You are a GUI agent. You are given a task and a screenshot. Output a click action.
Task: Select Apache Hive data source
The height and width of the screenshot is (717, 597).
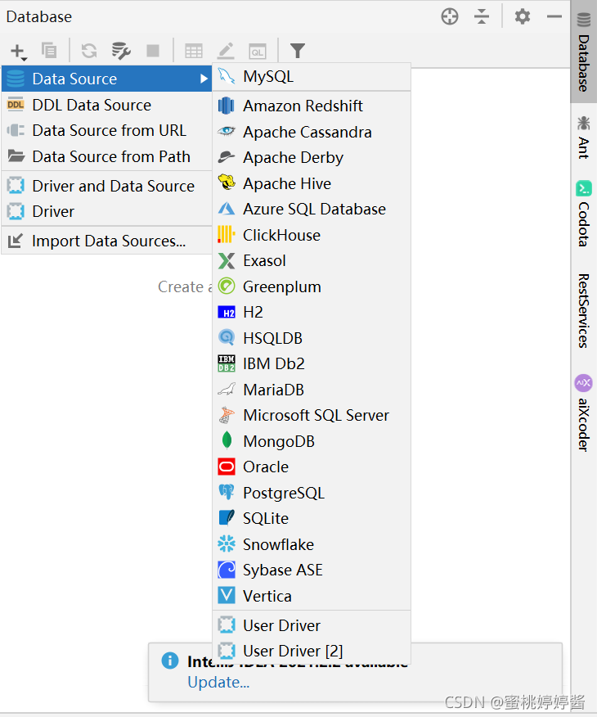tap(312, 183)
